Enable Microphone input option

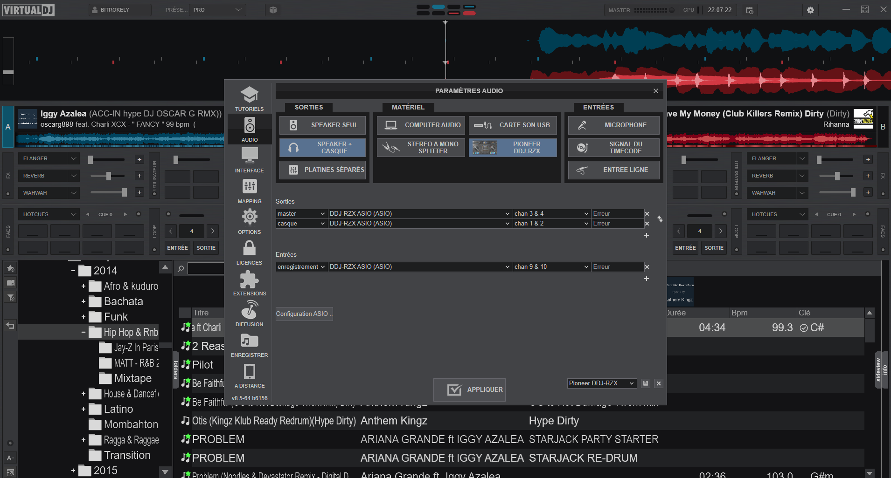(613, 125)
